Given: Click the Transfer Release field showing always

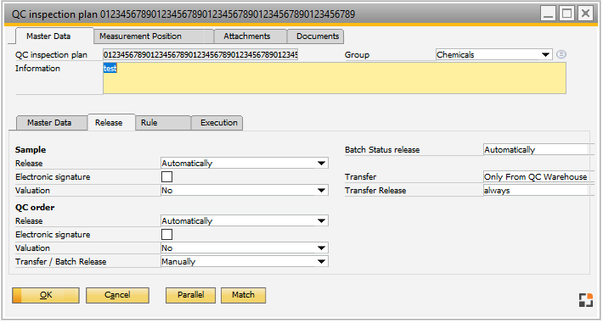Looking at the screenshot, I should (x=538, y=190).
